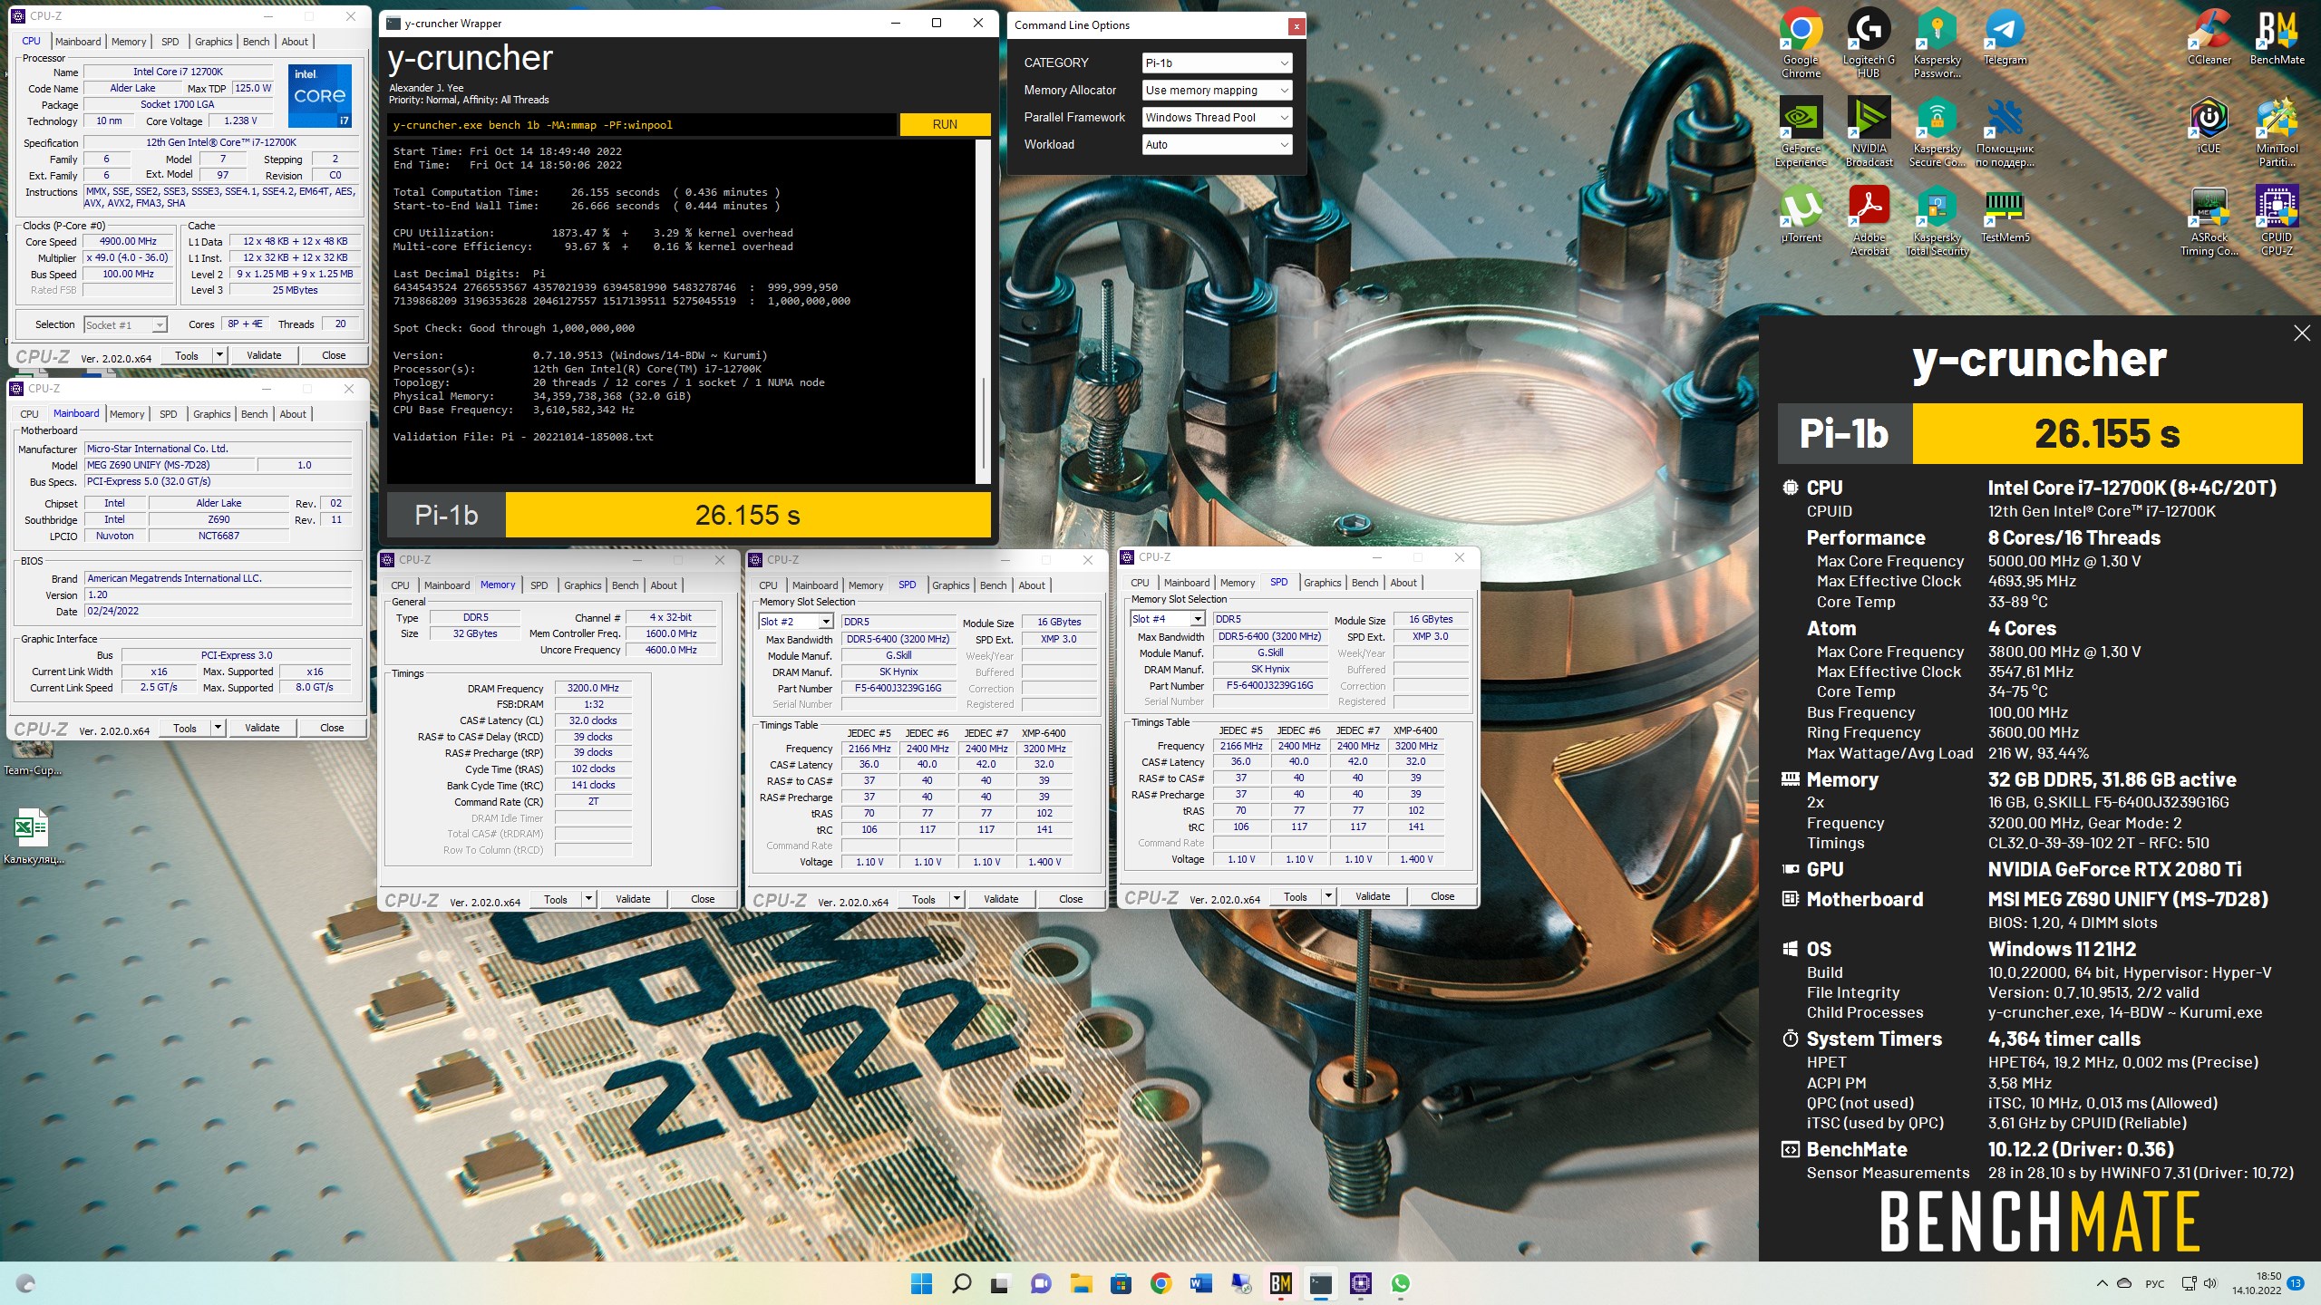Open Kaspersky Password Manager desktop icon

1937,43
